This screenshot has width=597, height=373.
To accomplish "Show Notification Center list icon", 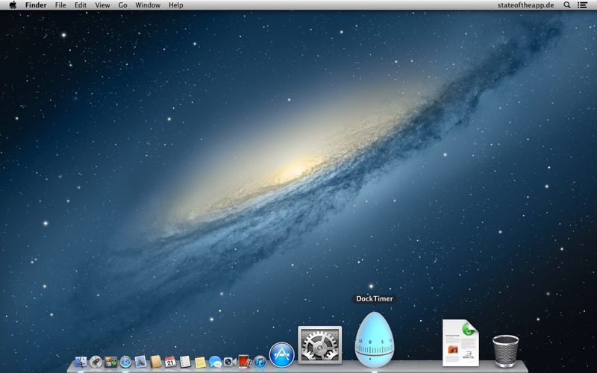I will coord(582,5).
